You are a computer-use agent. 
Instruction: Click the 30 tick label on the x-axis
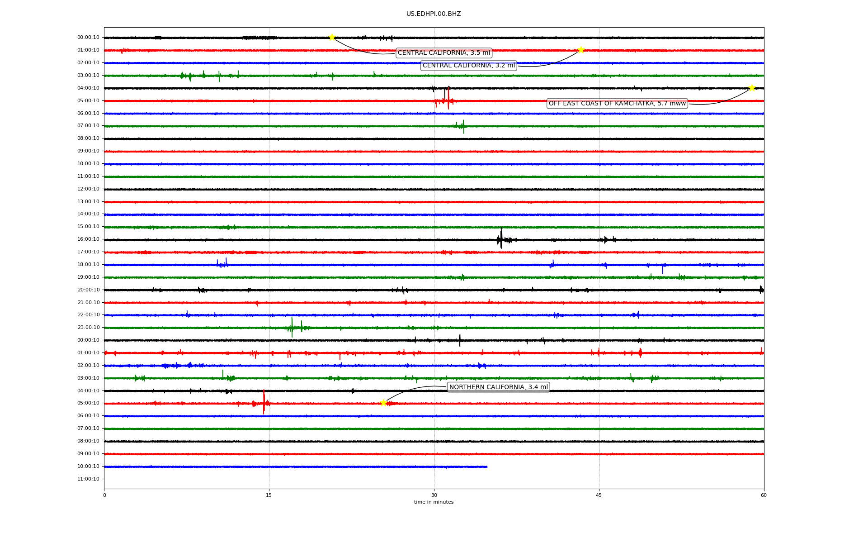434,495
